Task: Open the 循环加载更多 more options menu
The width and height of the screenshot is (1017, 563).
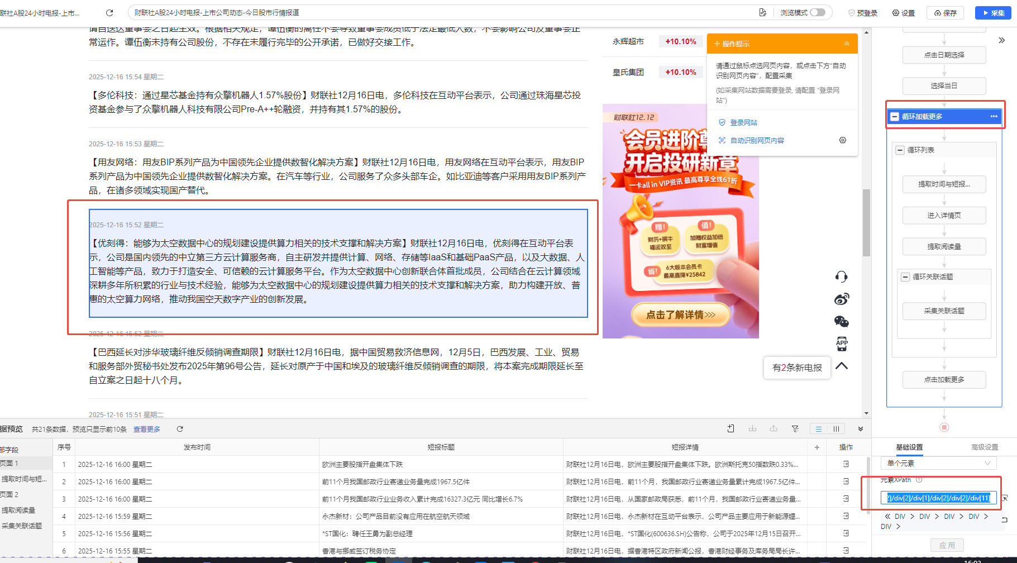Action: (x=994, y=116)
